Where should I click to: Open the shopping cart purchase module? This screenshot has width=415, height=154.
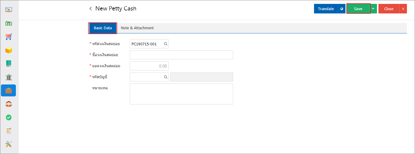(x=8, y=37)
